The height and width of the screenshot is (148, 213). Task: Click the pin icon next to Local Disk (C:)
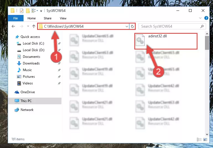pos(59,43)
